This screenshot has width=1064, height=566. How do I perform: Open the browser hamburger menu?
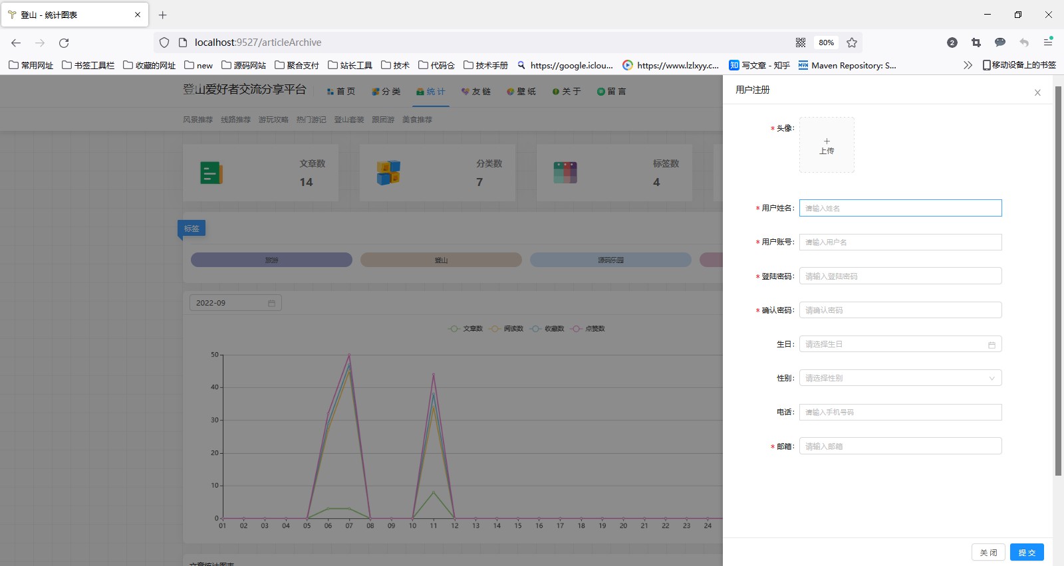click(1048, 43)
